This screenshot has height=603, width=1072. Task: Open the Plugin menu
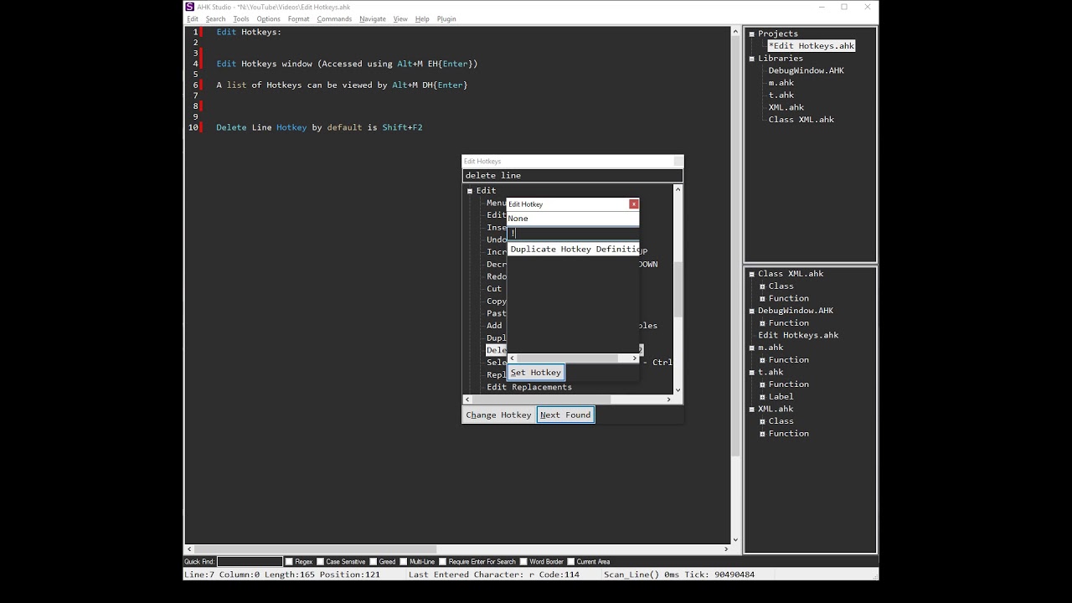tap(446, 18)
